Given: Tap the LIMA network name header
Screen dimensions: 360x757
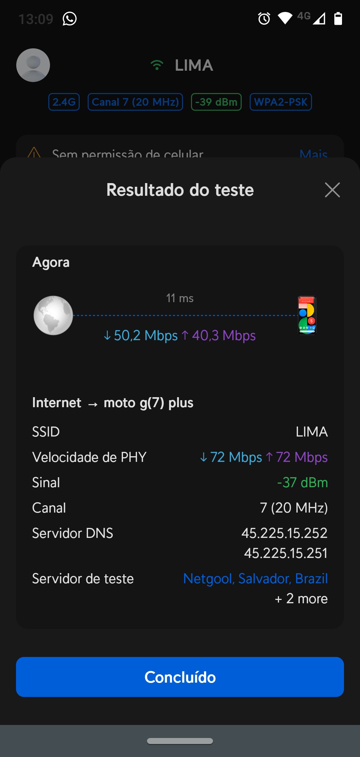Looking at the screenshot, I should pos(194,65).
